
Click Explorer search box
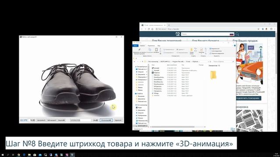click(224, 61)
